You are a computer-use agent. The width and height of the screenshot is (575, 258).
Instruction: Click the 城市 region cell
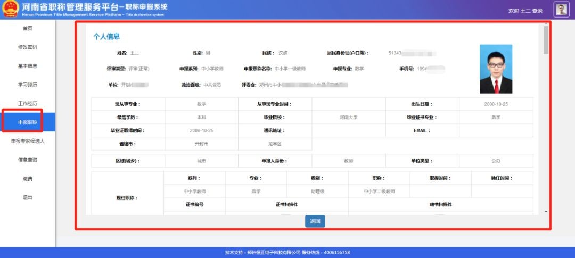point(201,161)
